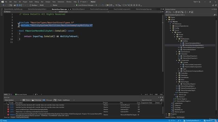This screenshot has height=122, width=218.
Task: Switch to the WarriorHeroGameplayAbility.h tab
Action: pos(37,9)
